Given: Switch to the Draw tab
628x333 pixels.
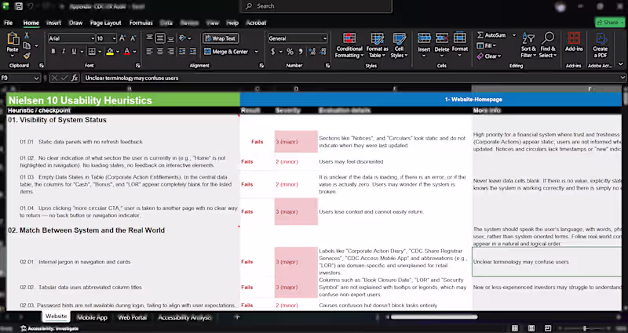Looking at the screenshot, I should 75,23.
